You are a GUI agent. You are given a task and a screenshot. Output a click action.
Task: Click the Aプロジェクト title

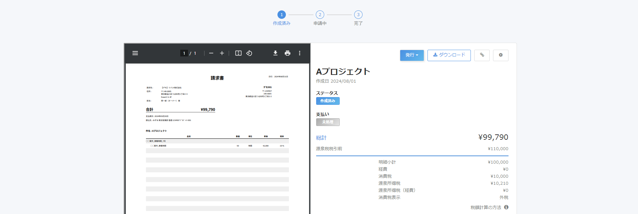[x=343, y=72]
